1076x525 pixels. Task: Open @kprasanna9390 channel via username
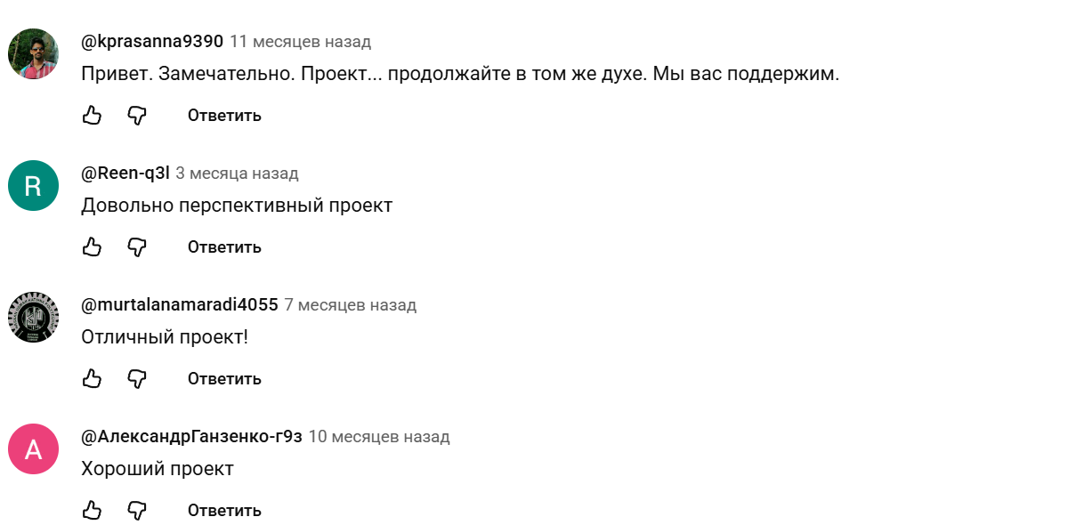tap(152, 42)
